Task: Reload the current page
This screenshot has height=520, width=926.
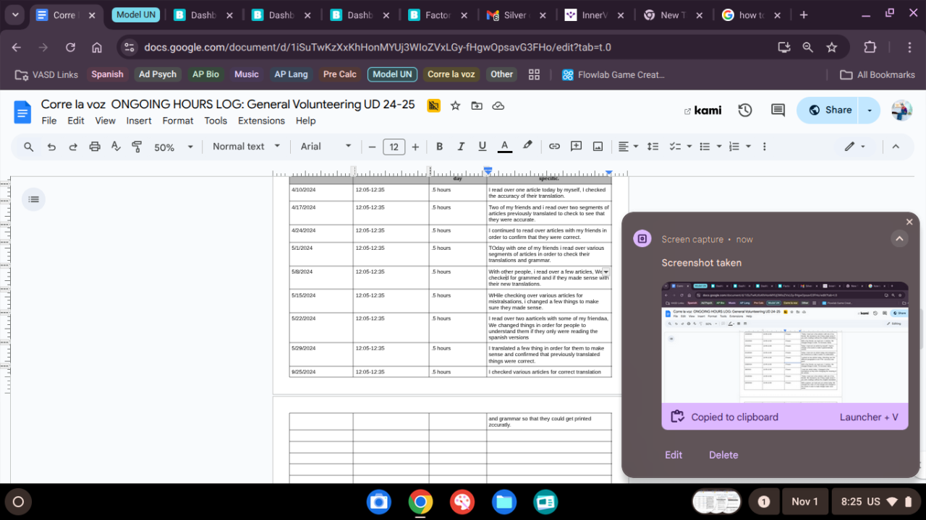Action: click(70, 47)
